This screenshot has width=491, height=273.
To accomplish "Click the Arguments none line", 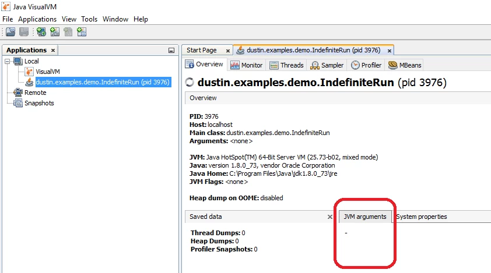I will pos(221,141).
